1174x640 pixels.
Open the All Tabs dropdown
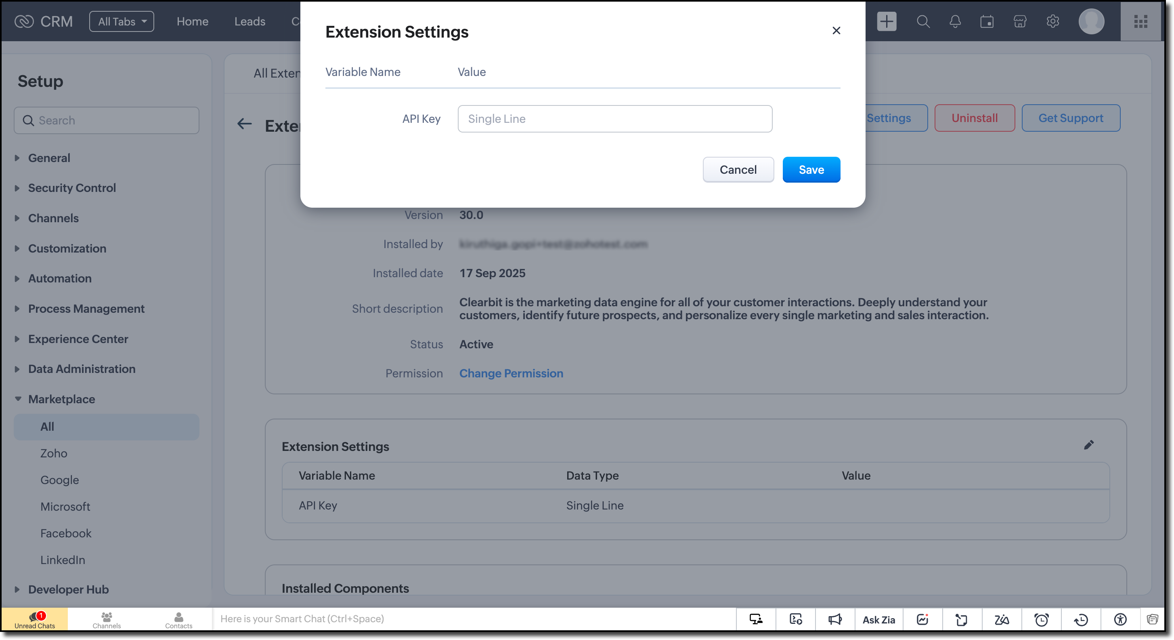[121, 21]
